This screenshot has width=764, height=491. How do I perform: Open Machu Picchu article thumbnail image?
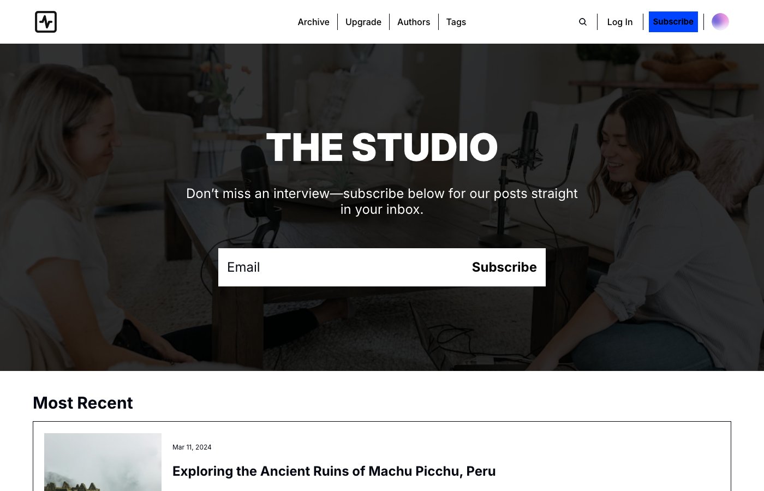(103, 462)
